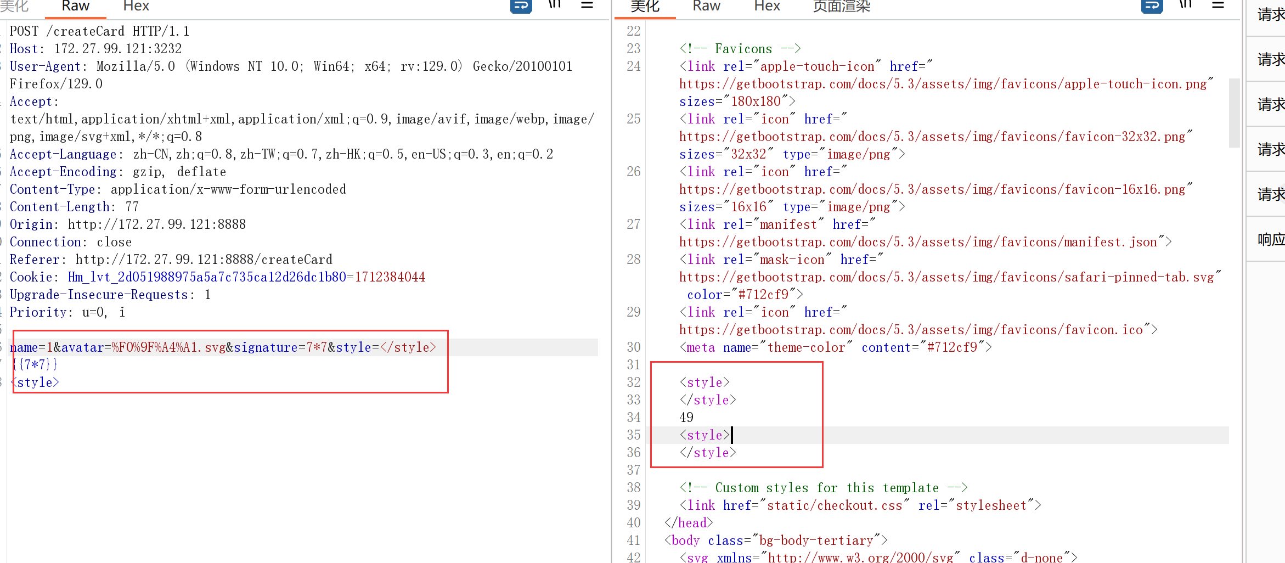
Task: Click the Content-Type header line
Action: click(x=178, y=189)
